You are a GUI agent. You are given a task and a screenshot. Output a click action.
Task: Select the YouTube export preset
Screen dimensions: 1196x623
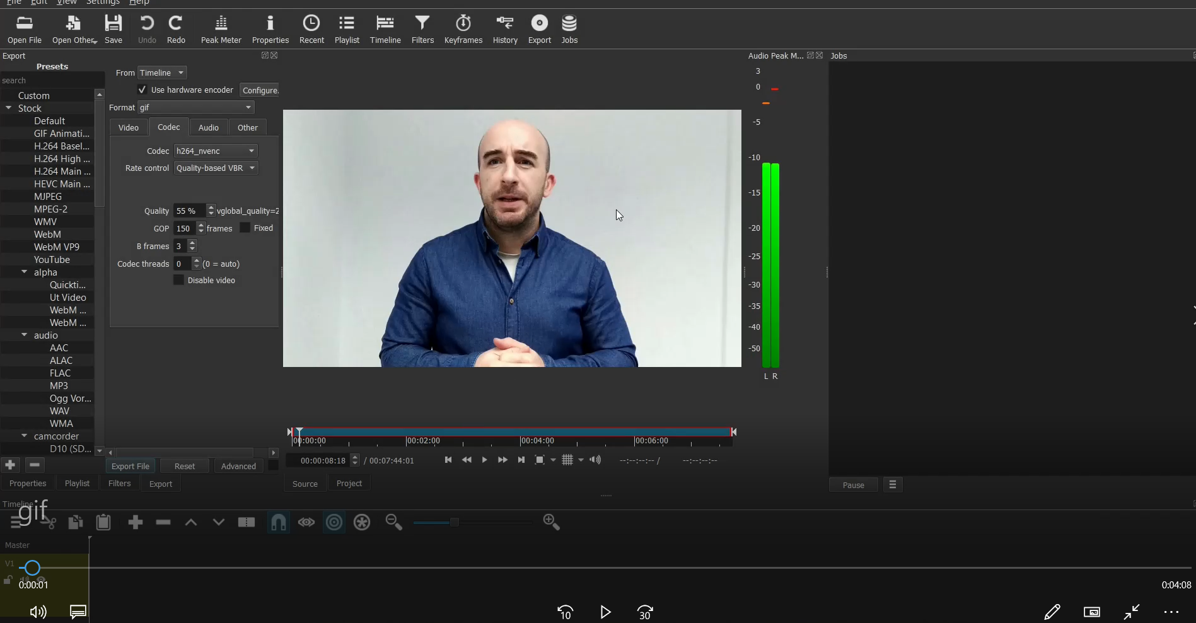[52, 259]
